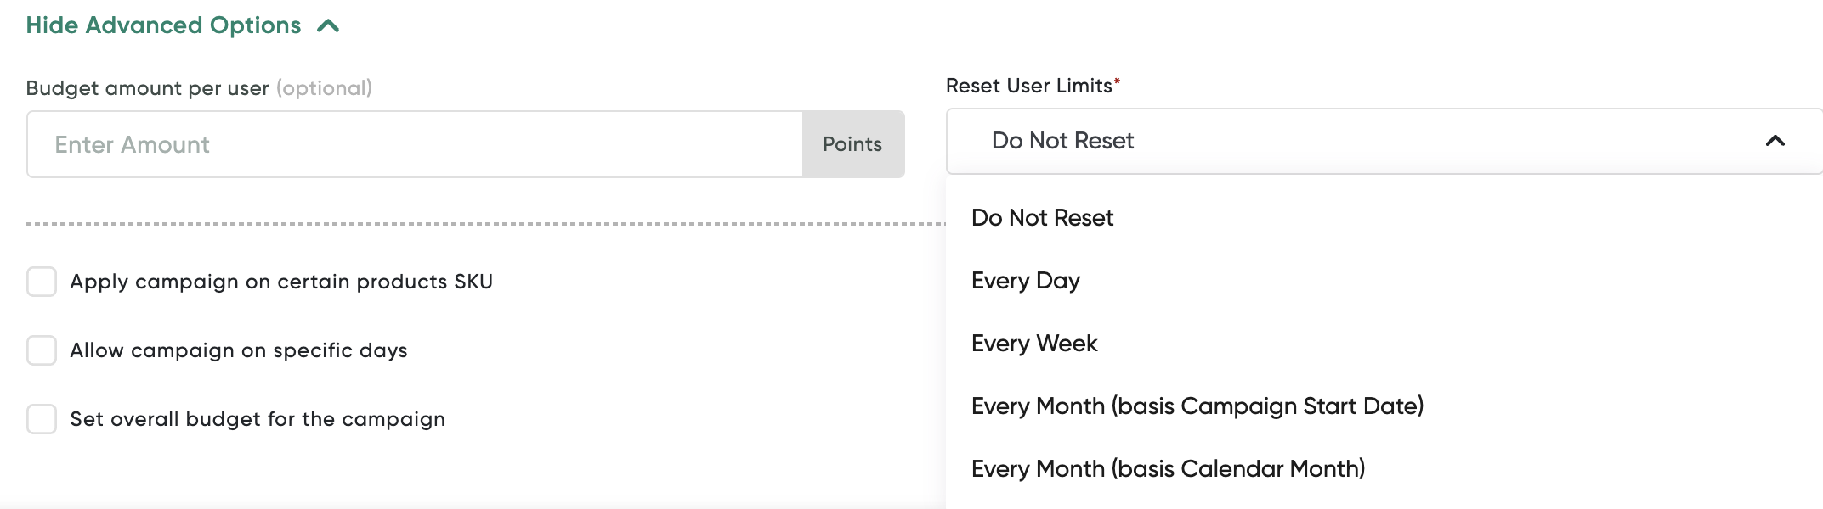Click the Set overall budget for the campaign label
Image resolution: width=1823 pixels, height=509 pixels.
coord(258,419)
